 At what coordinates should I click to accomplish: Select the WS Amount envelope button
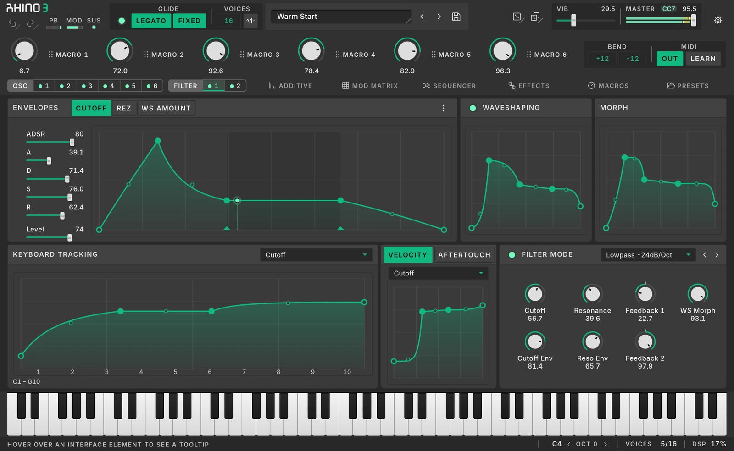pos(166,108)
